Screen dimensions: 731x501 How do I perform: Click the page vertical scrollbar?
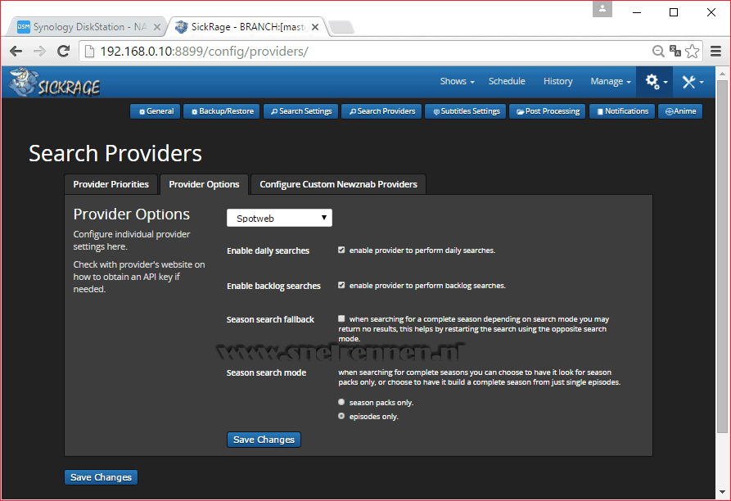[722, 256]
